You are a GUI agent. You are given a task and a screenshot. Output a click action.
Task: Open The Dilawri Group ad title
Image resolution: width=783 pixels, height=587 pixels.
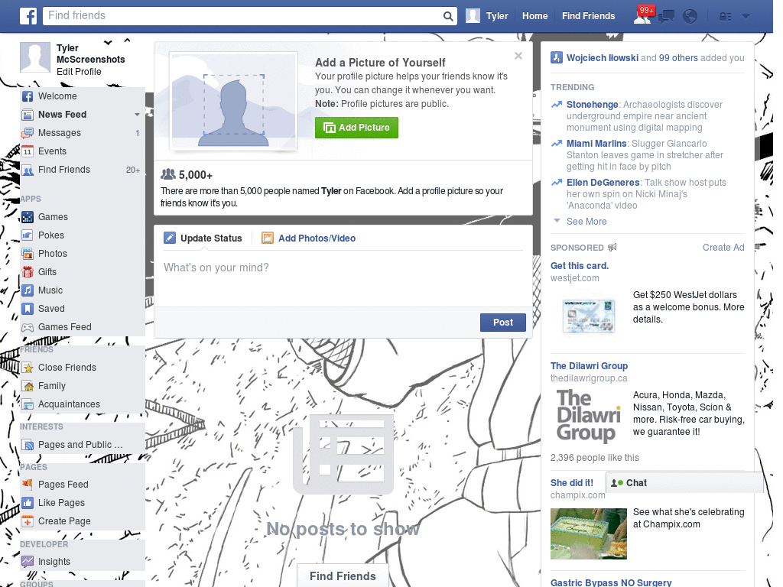point(589,366)
